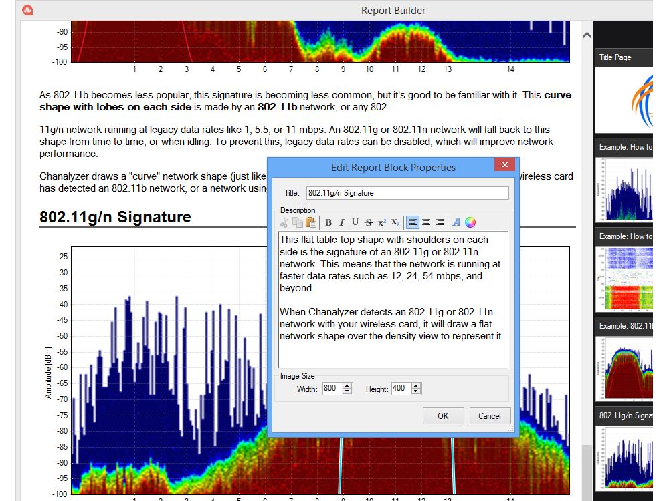
Task: Select the first Example: How to thumbnail
Action: click(624, 180)
